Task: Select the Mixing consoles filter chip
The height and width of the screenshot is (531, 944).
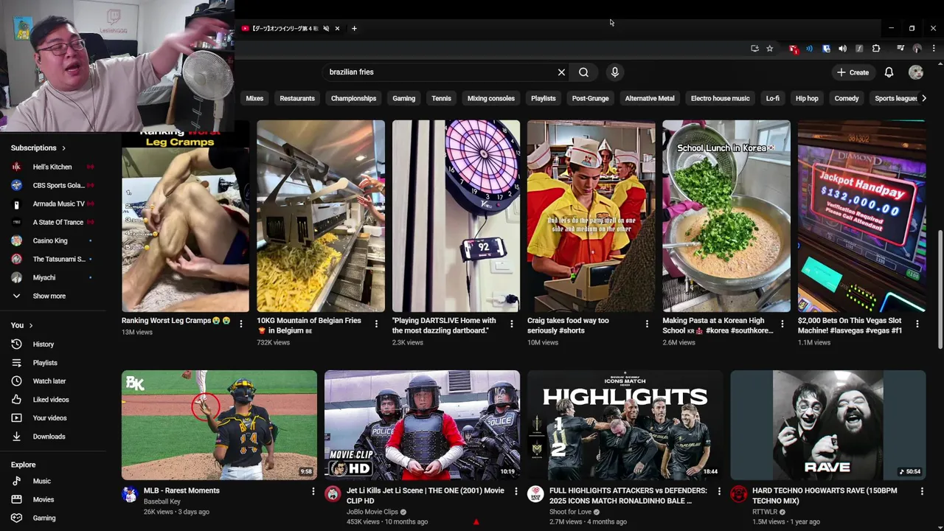Action: click(x=490, y=98)
